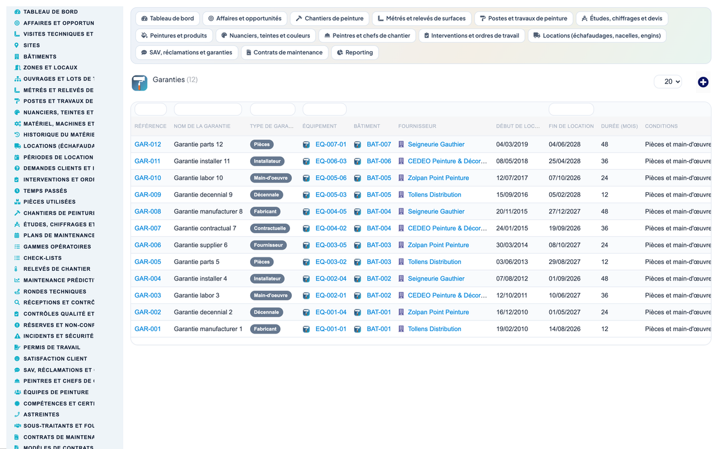Viewport: 725px width, 449px height.
Task: Click the Check-lists sidebar icon
Action: [17, 258]
